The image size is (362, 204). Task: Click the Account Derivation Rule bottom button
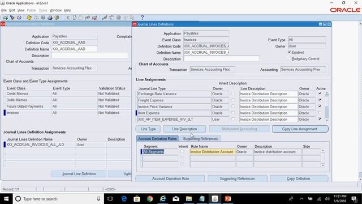170,178
